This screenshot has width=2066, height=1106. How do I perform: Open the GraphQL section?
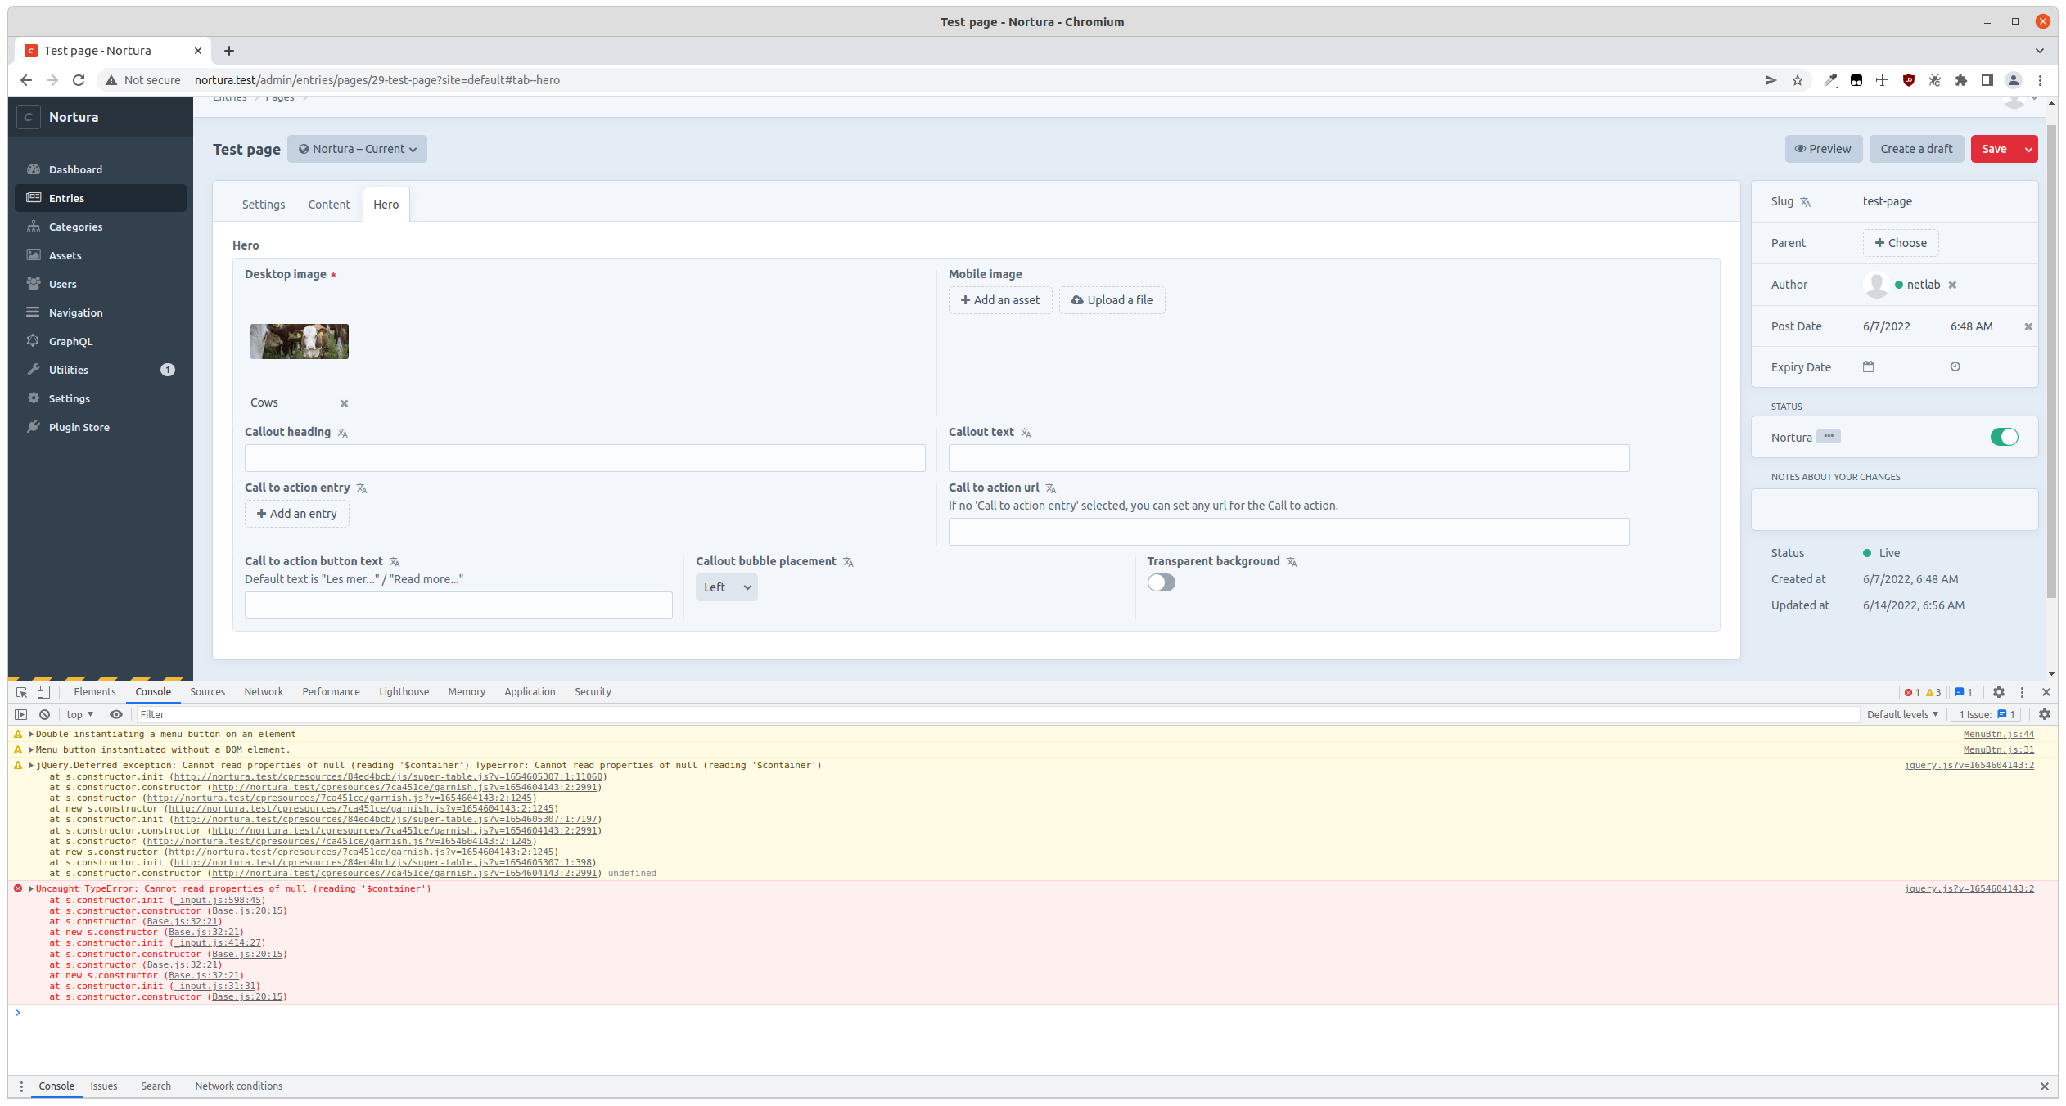click(x=71, y=341)
